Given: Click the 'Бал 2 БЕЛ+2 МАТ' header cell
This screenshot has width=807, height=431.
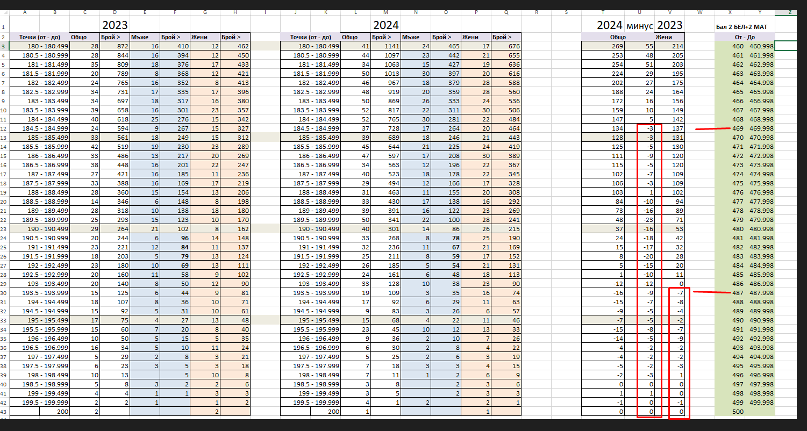Looking at the screenshot, I should pos(745,27).
